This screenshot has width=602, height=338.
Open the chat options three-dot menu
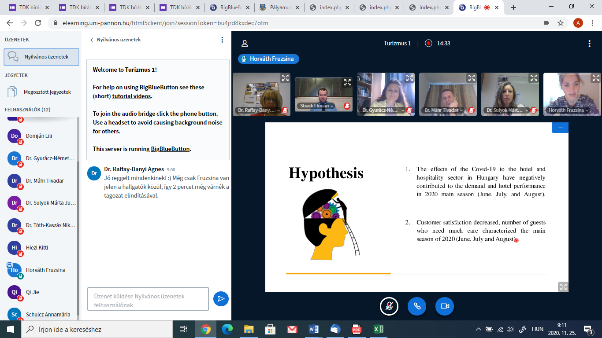point(222,40)
